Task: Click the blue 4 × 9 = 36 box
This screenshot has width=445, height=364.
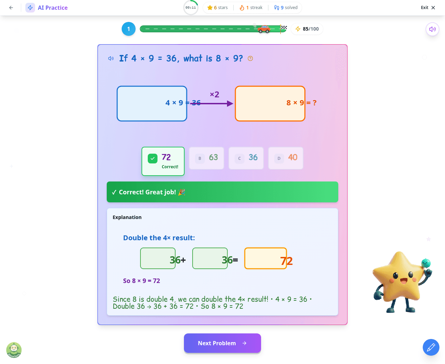Action: pos(152,104)
